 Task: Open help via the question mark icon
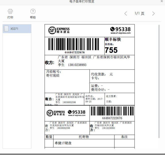coord(33,12)
